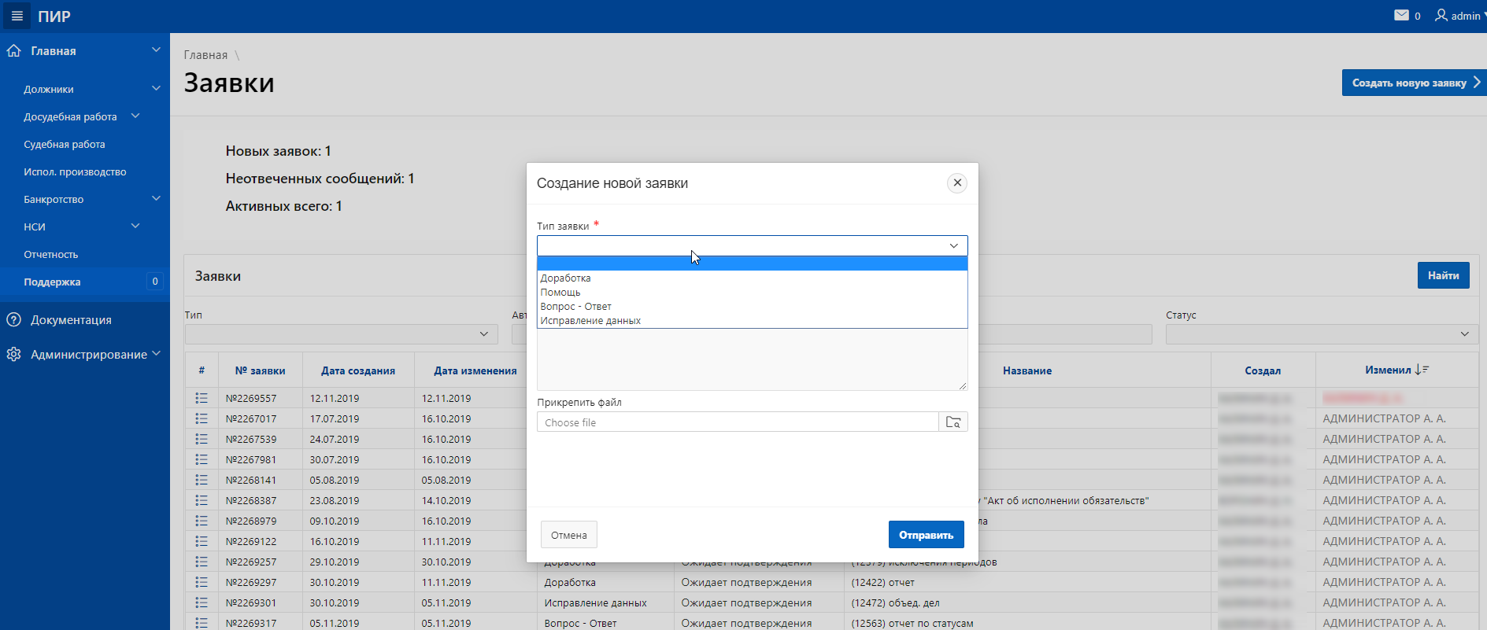Viewport: 1487px width, 630px height.
Task: Open the mail notifications envelope icon
Action: point(1401,15)
